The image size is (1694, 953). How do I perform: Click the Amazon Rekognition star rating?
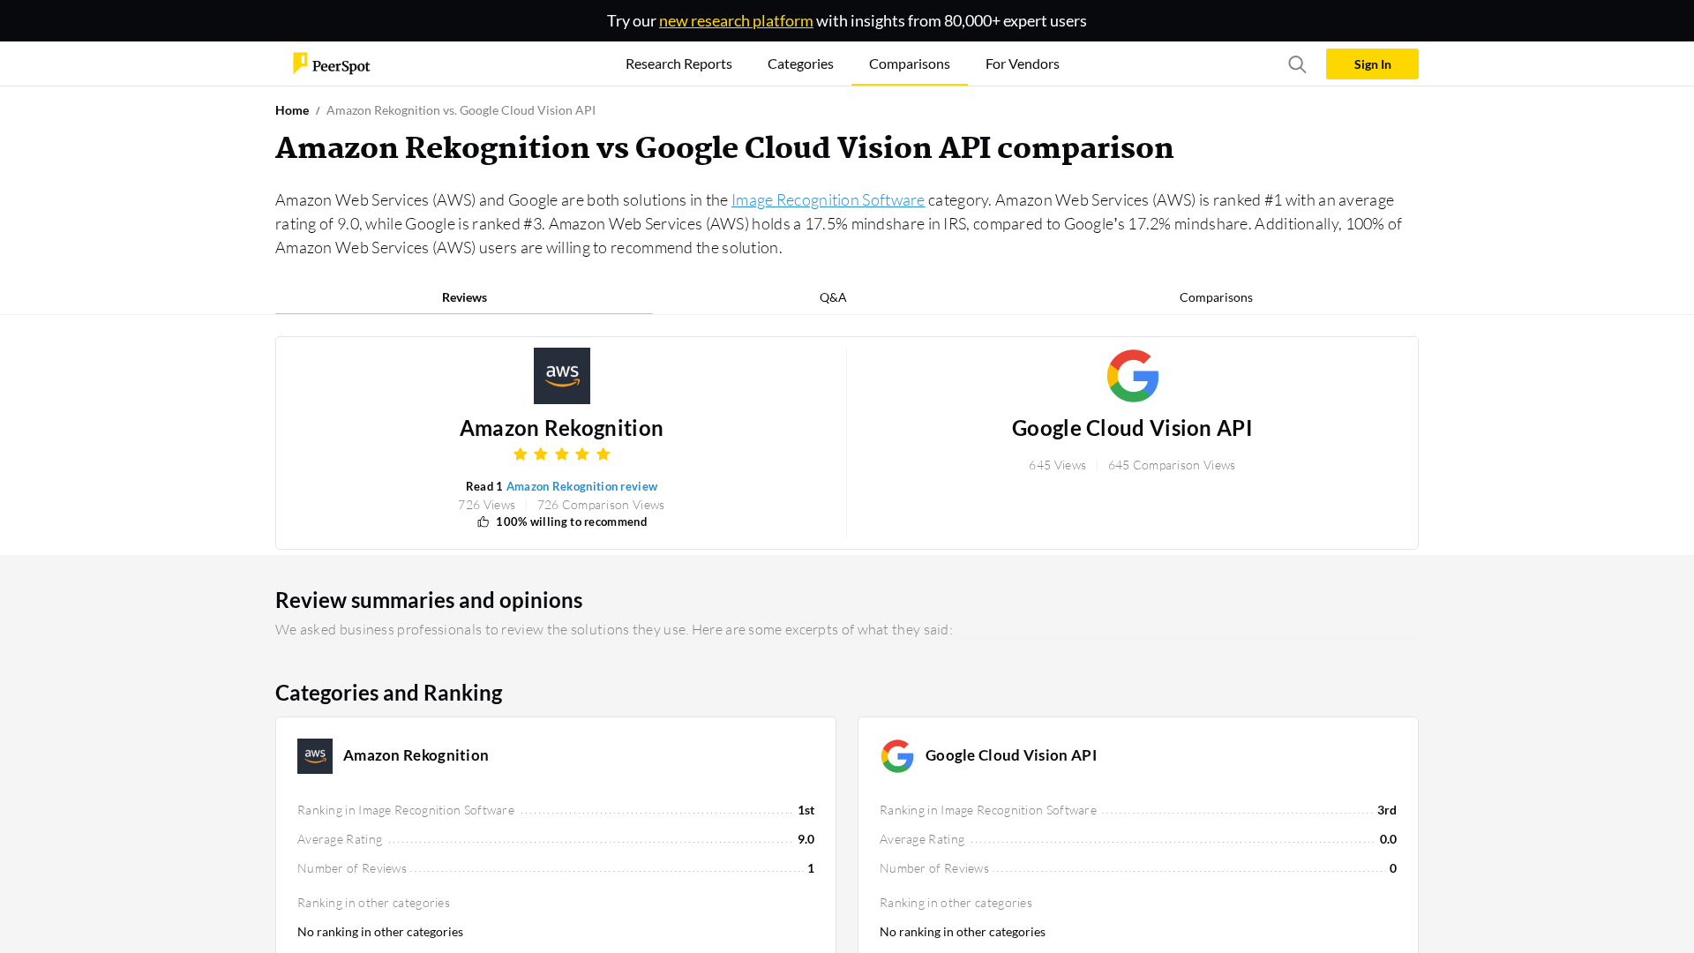(561, 454)
